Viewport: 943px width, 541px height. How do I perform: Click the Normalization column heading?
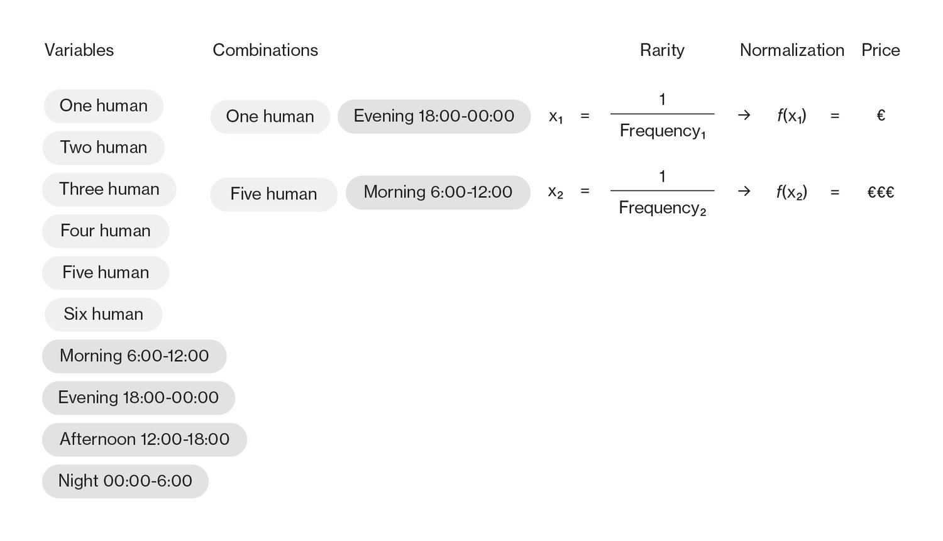(x=792, y=50)
